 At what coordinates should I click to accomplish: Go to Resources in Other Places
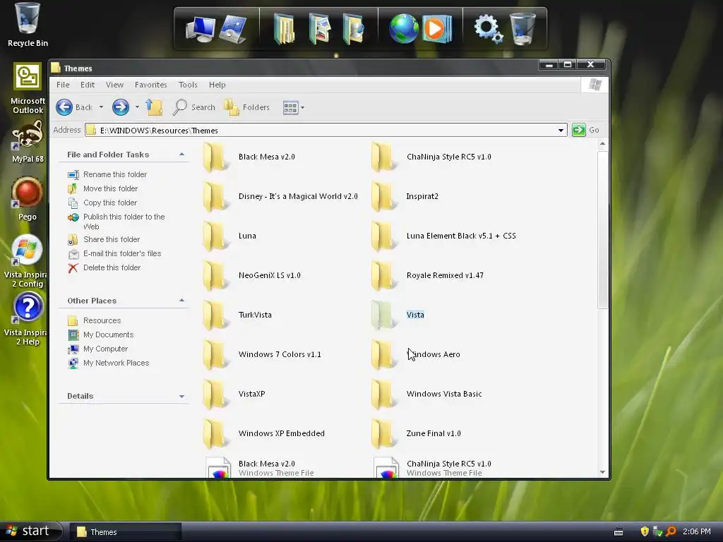click(94, 321)
